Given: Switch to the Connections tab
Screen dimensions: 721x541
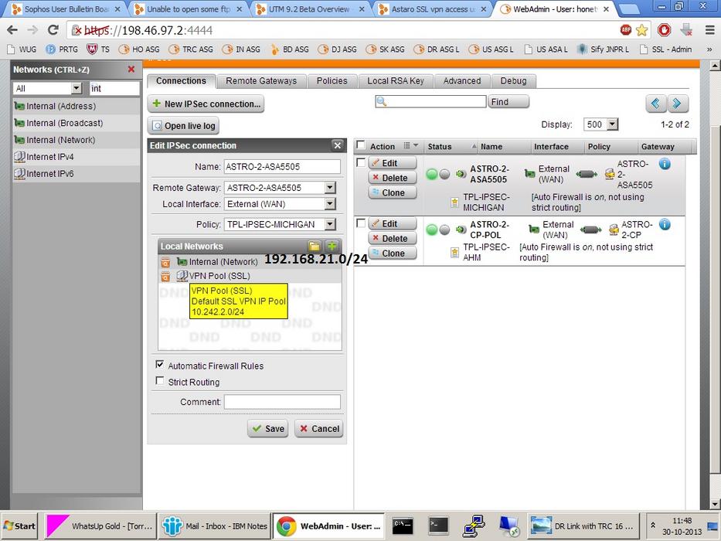Looking at the screenshot, I should tap(181, 81).
